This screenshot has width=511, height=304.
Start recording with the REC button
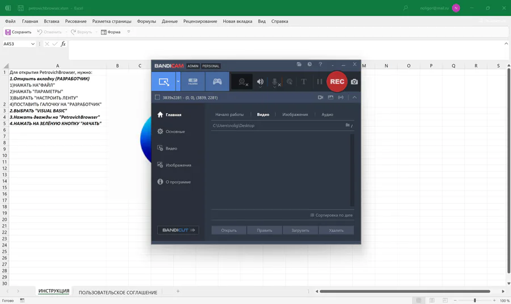pos(337,82)
